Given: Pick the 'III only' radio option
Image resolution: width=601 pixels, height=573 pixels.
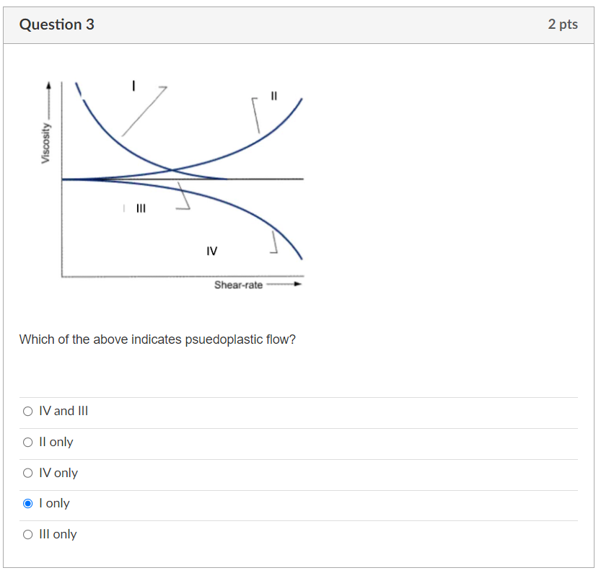Looking at the screenshot, I should (x=27, y=534).
